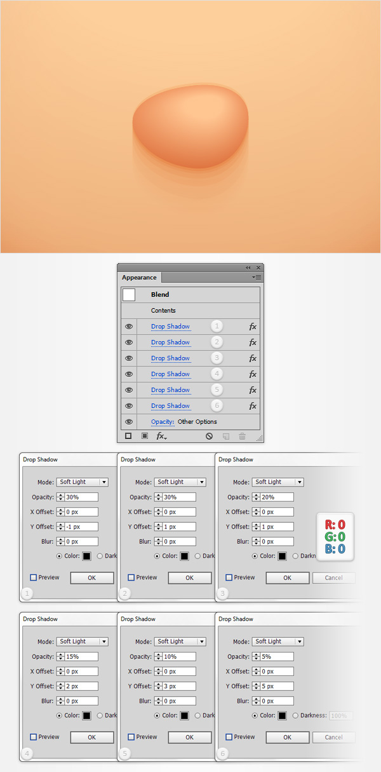
Task: Click OK in the 5% opacity dialog
Action: point(287,738)
